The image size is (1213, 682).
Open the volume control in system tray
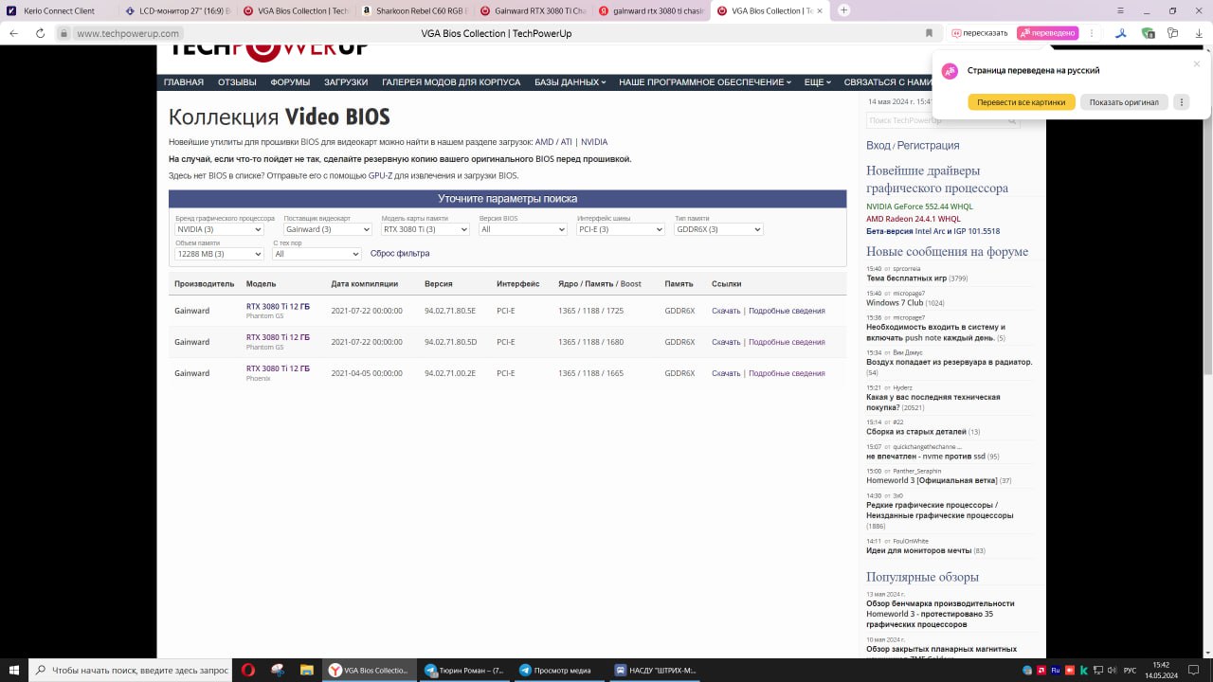[1114, 670]
